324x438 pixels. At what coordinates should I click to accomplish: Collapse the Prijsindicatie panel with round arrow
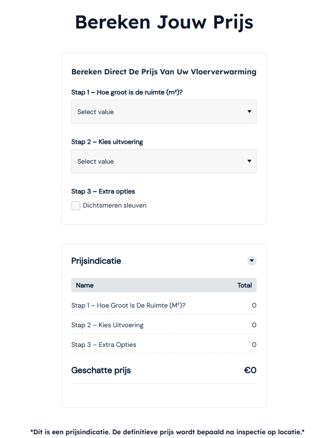point(252,261)
